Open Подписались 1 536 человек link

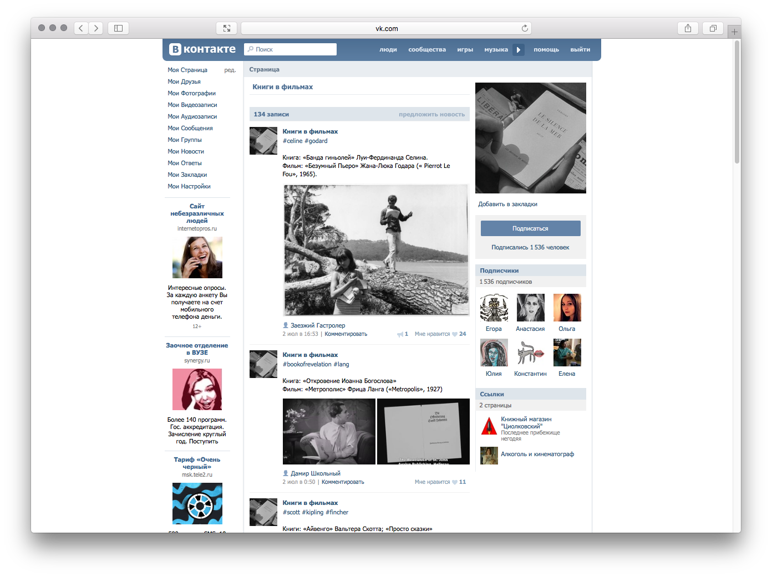[x=530, y=247]
